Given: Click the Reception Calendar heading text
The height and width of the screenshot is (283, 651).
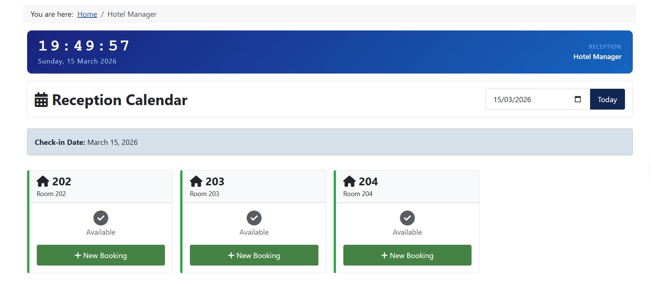Looking at the screenshot, I should point(120,100).
